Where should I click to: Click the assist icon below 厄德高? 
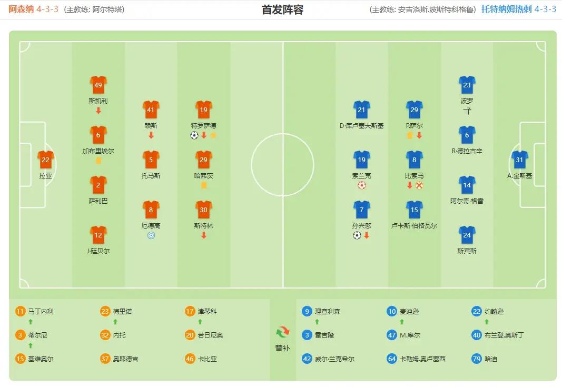(151, 235)
